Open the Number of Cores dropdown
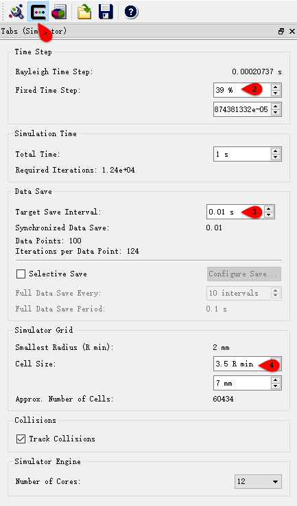 [x=258, y=481]
